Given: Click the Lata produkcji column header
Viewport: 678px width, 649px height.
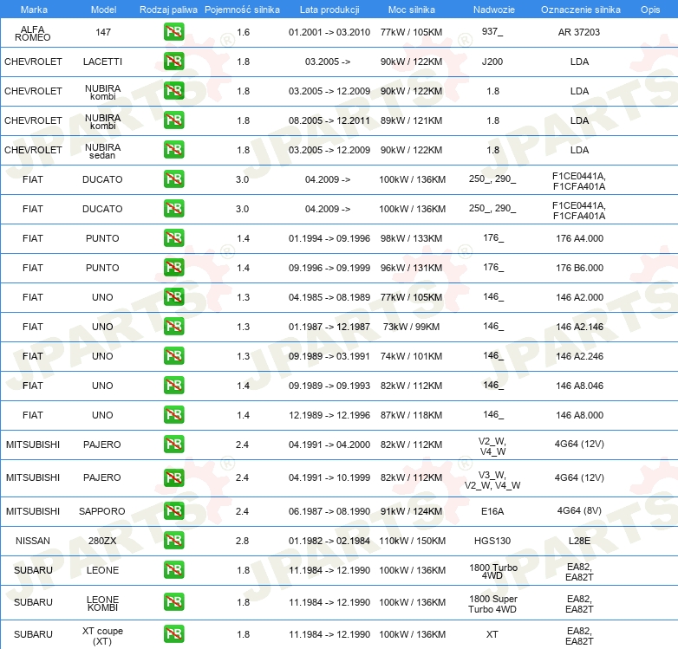Looking at the screenshot, I should point(329,10).
